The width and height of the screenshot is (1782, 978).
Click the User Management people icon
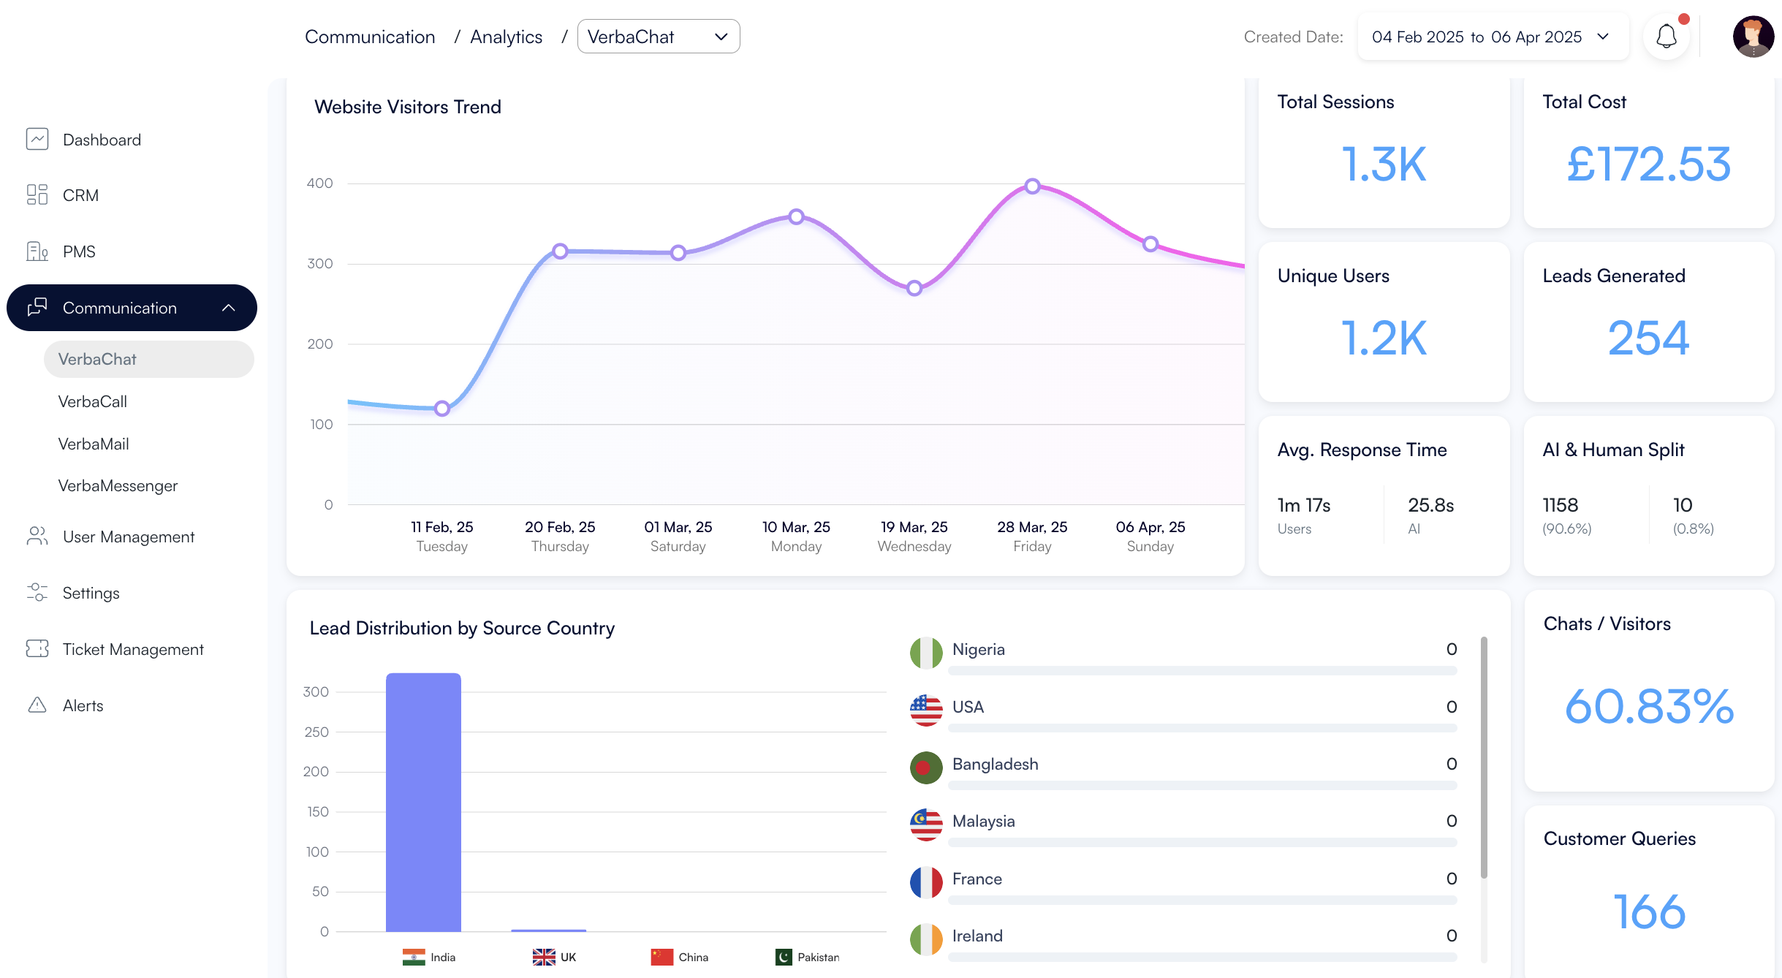tap(37, 537)
